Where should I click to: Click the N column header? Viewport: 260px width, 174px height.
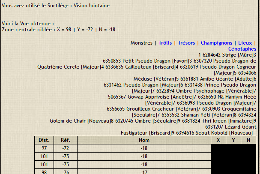tap(248, 140)
